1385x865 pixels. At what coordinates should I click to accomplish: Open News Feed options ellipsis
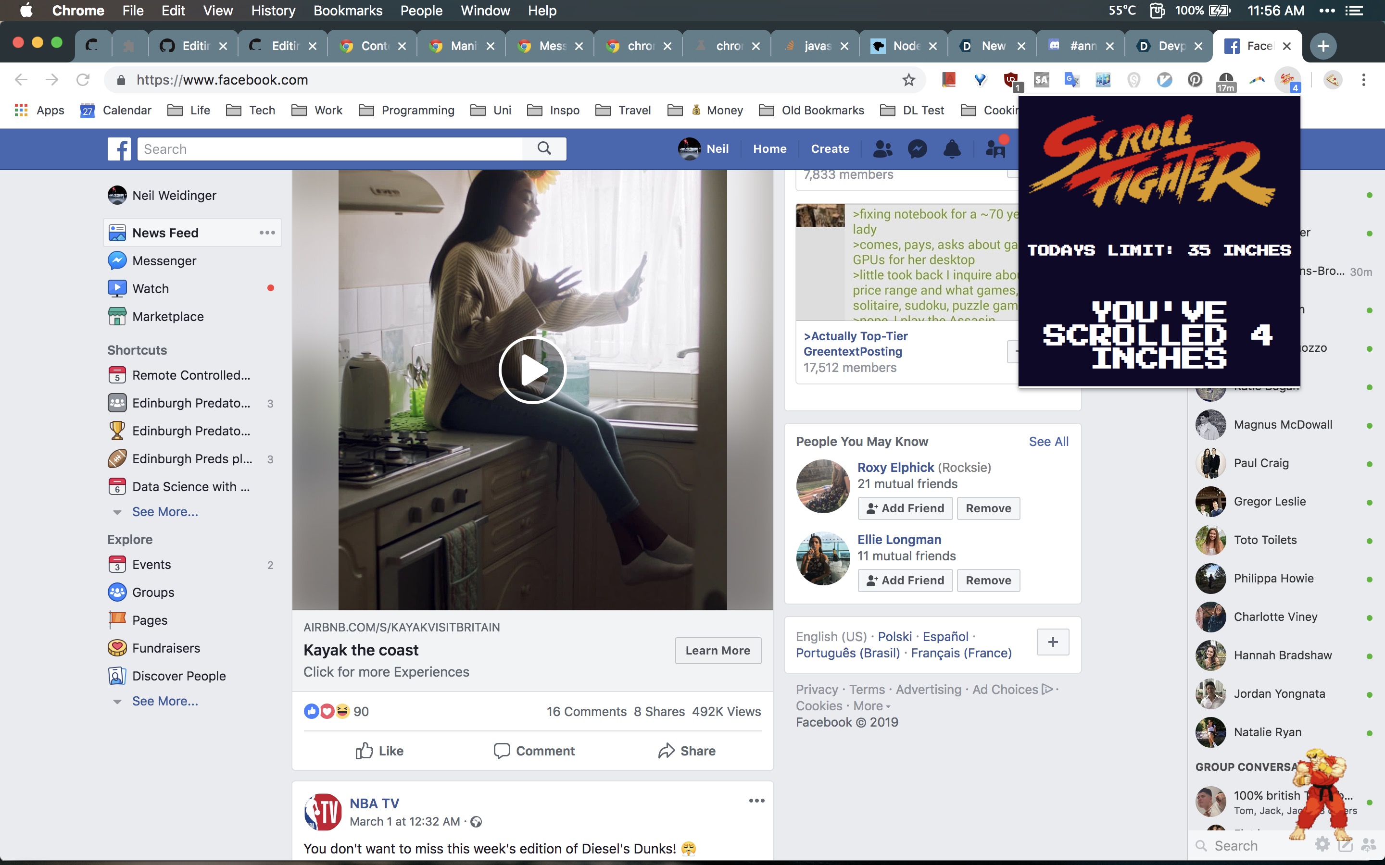click(267, 233)
